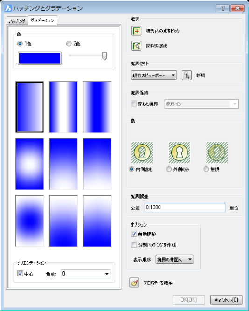Screen dimensions: 249x311
Task: Click the inherit properties paintbrush icon
Action: point(134,283)
